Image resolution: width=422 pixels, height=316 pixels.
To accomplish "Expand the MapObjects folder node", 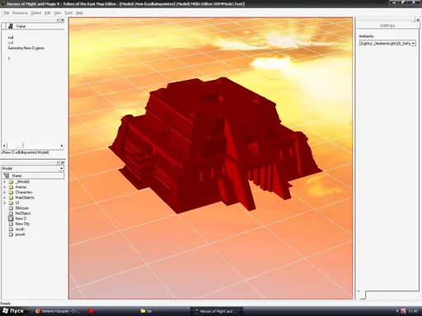I will (x=4, y=197).
